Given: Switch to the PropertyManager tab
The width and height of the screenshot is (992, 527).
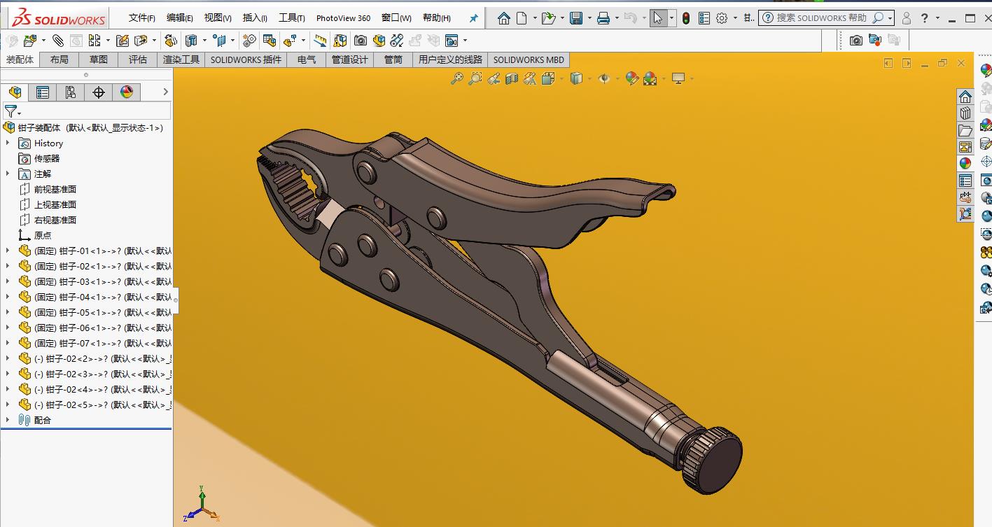Looking at the screenshot, I should pos(43,92).
